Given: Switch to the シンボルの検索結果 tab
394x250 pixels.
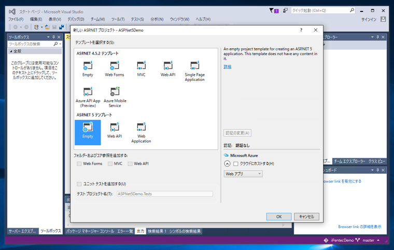Looking at the screenshot, I should 185,231.
